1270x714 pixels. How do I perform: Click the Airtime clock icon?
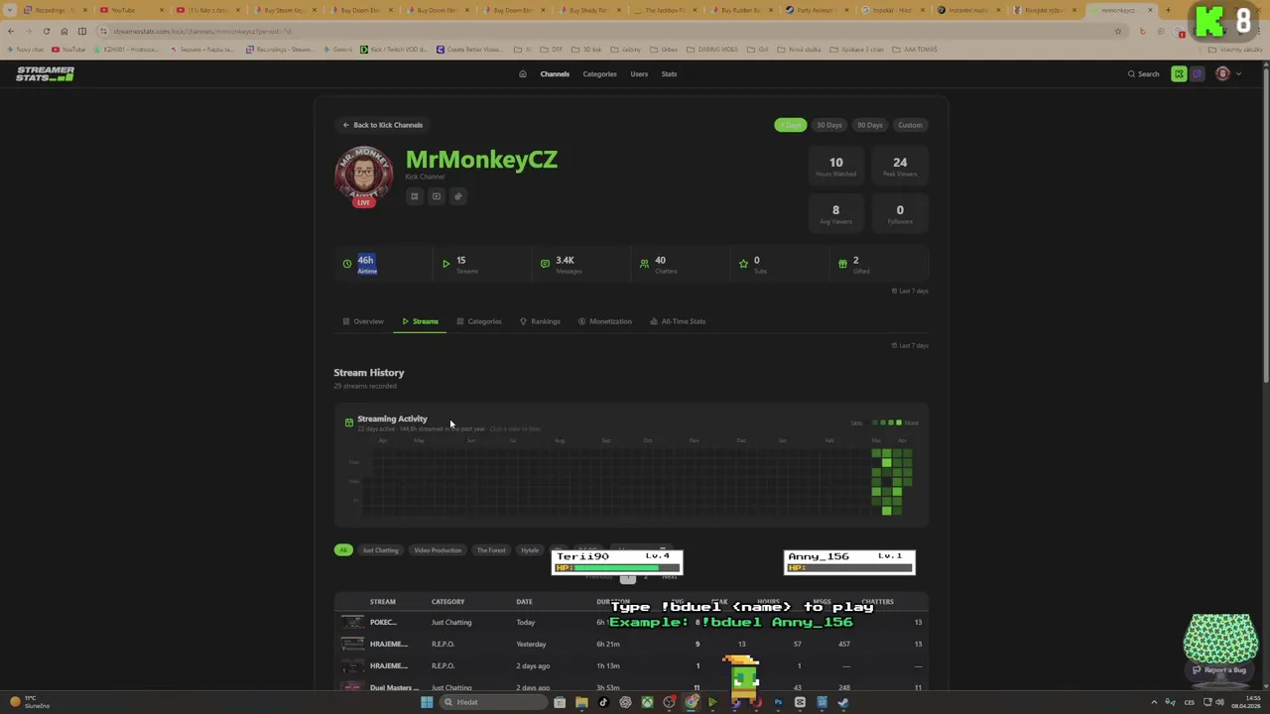347,264
